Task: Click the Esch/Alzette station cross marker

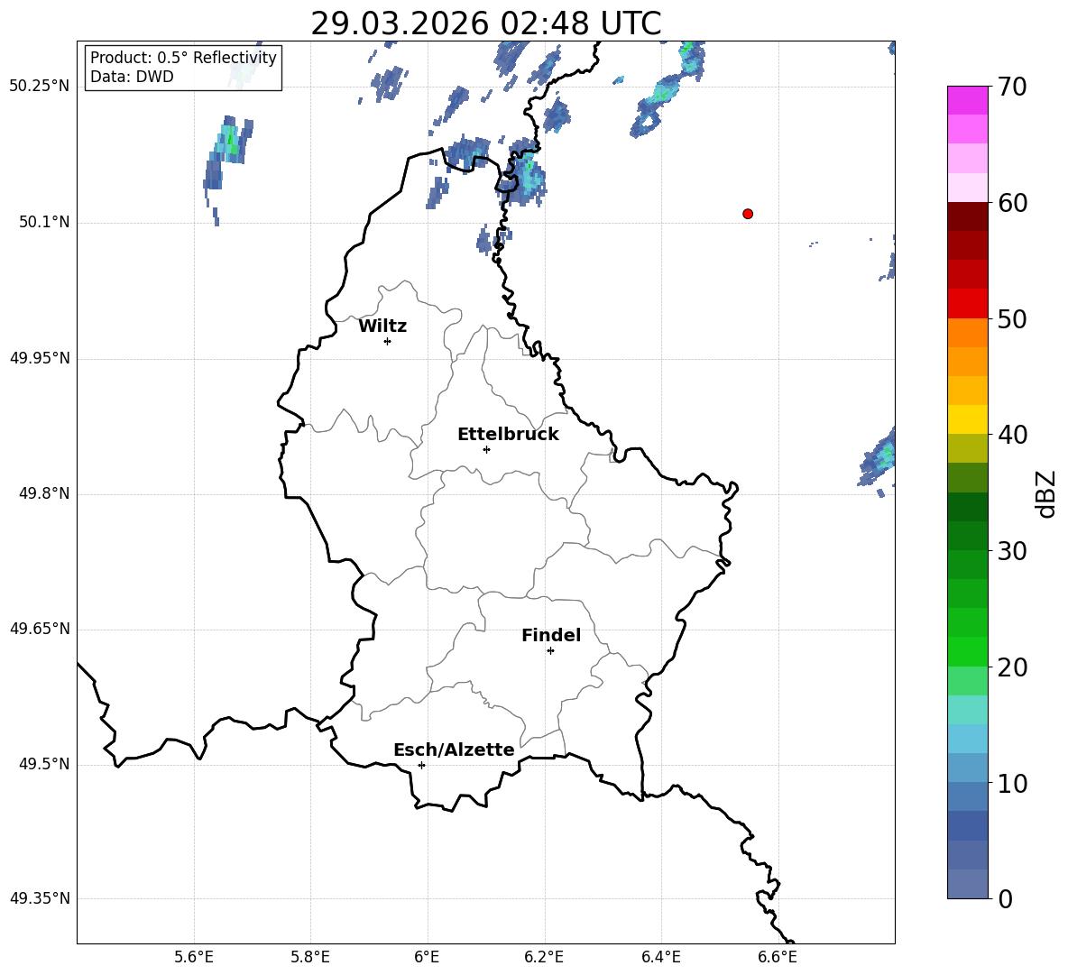Action: click(x=421, y=765)
